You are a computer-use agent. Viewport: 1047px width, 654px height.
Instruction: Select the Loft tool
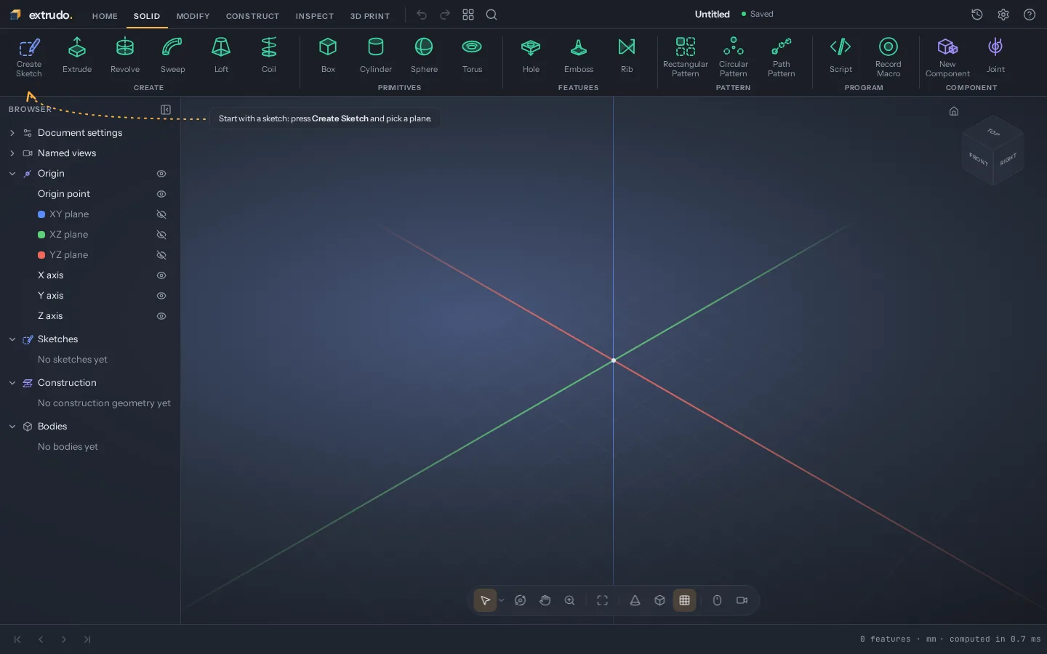point(221,57)
